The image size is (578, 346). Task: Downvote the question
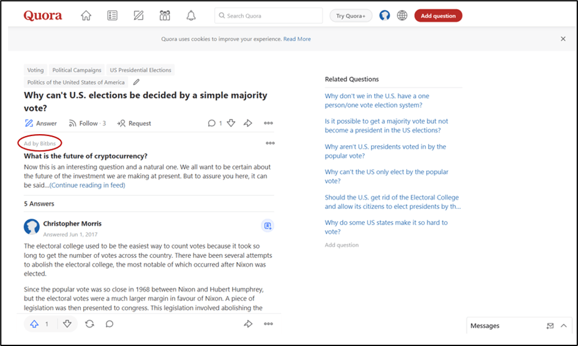(x=231, y=123)
